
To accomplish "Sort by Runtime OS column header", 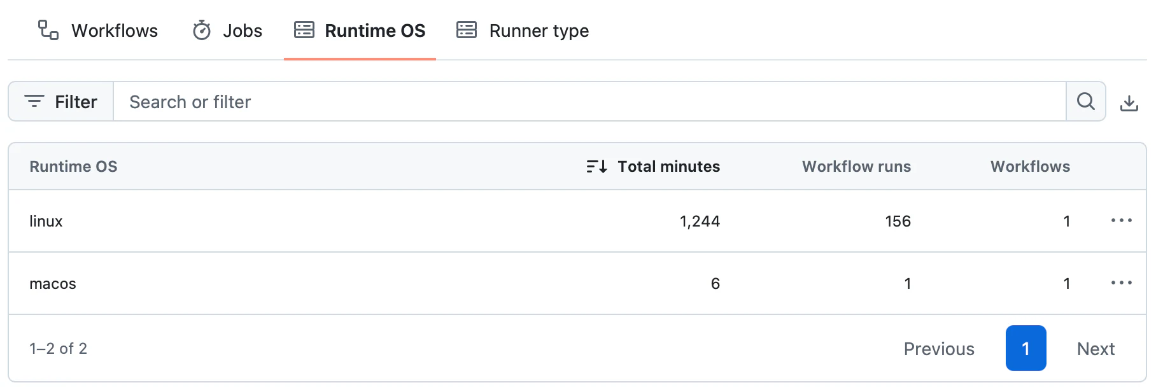I will (73, 167).
